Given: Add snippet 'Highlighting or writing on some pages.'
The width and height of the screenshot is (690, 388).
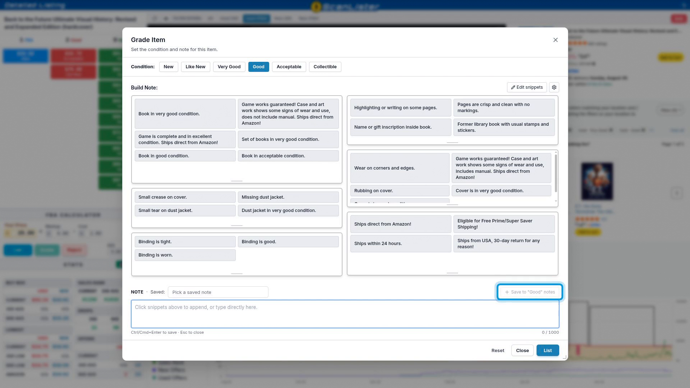Looking at the screenshot, I should (401, 108).
